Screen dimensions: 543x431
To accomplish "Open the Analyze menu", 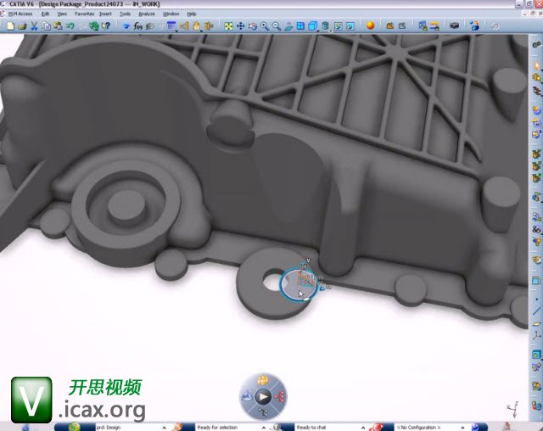I will [147, 14].
